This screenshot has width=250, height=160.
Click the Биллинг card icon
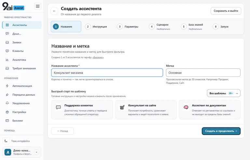click(7, 121)
